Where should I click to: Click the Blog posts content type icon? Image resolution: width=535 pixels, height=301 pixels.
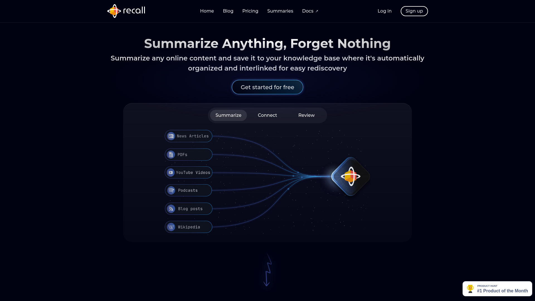tap(171, 209)
